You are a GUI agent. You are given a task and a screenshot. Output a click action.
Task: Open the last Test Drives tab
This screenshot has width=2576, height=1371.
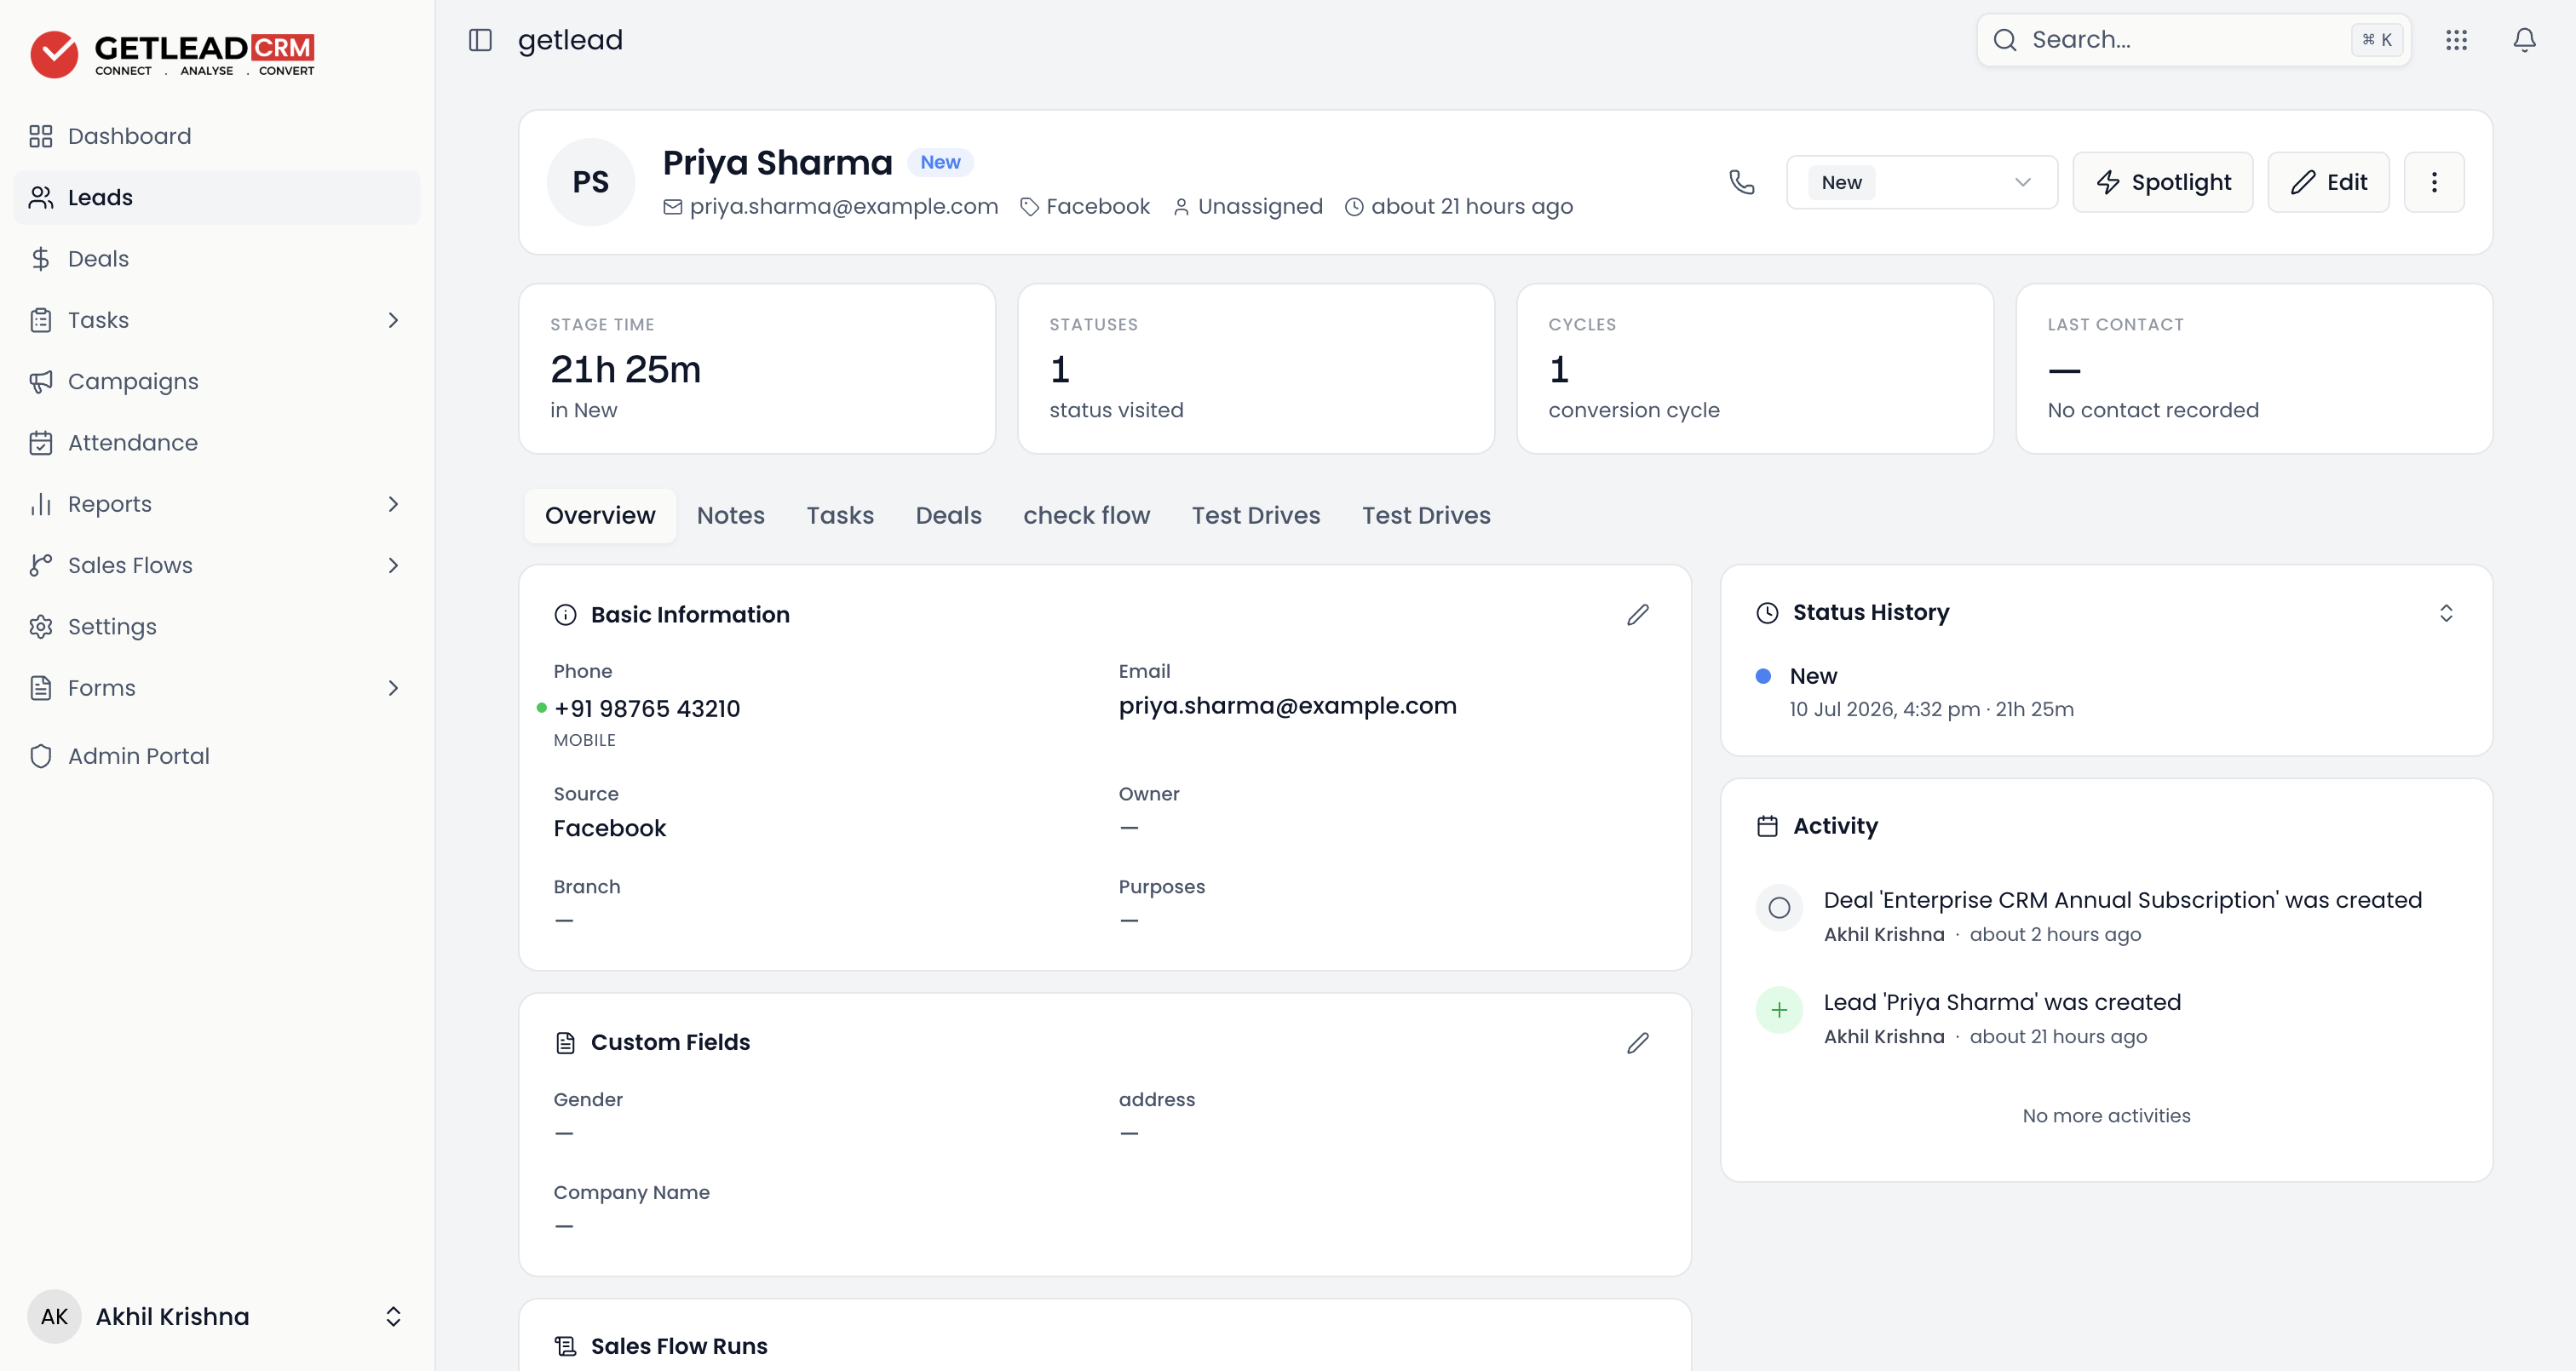(x=1426, y=516)
